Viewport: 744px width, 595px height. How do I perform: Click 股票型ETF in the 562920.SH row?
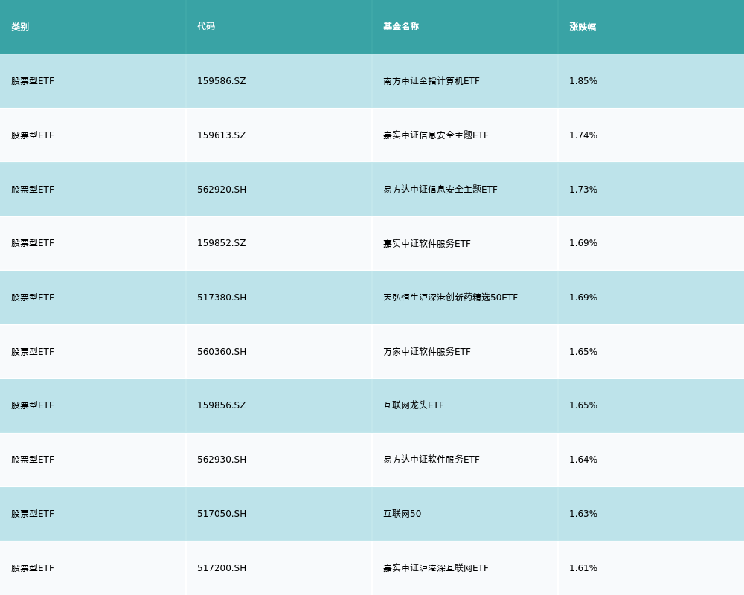point(33,190)
